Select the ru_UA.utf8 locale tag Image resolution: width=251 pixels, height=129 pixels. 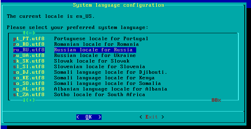click(x=29, y=56)
